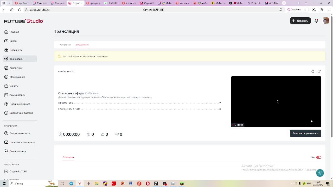Switch to the ReallyWorld browser tab

coord(111,3)
